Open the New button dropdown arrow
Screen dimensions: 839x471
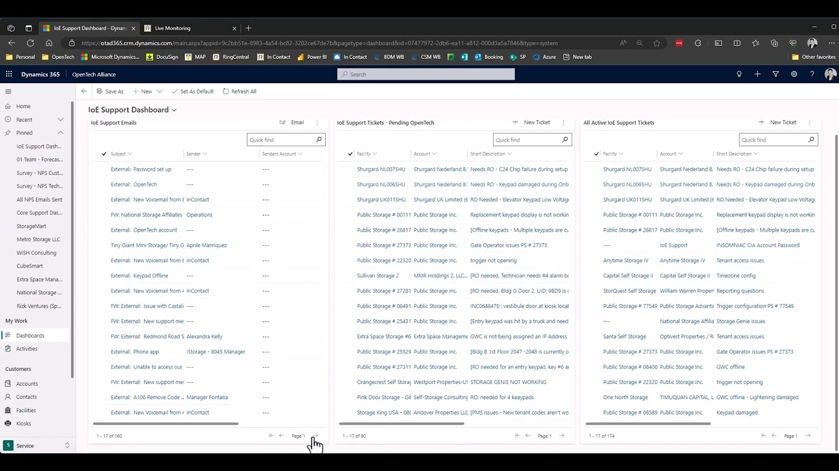[x=159, y=92]
